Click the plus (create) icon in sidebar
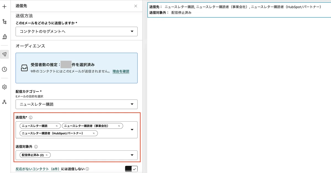The width and height of the screenshot is (331, 173). pos(4,6)
